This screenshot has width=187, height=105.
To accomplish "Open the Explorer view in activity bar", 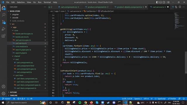I will pyautogui.click(x=4, y=8).
